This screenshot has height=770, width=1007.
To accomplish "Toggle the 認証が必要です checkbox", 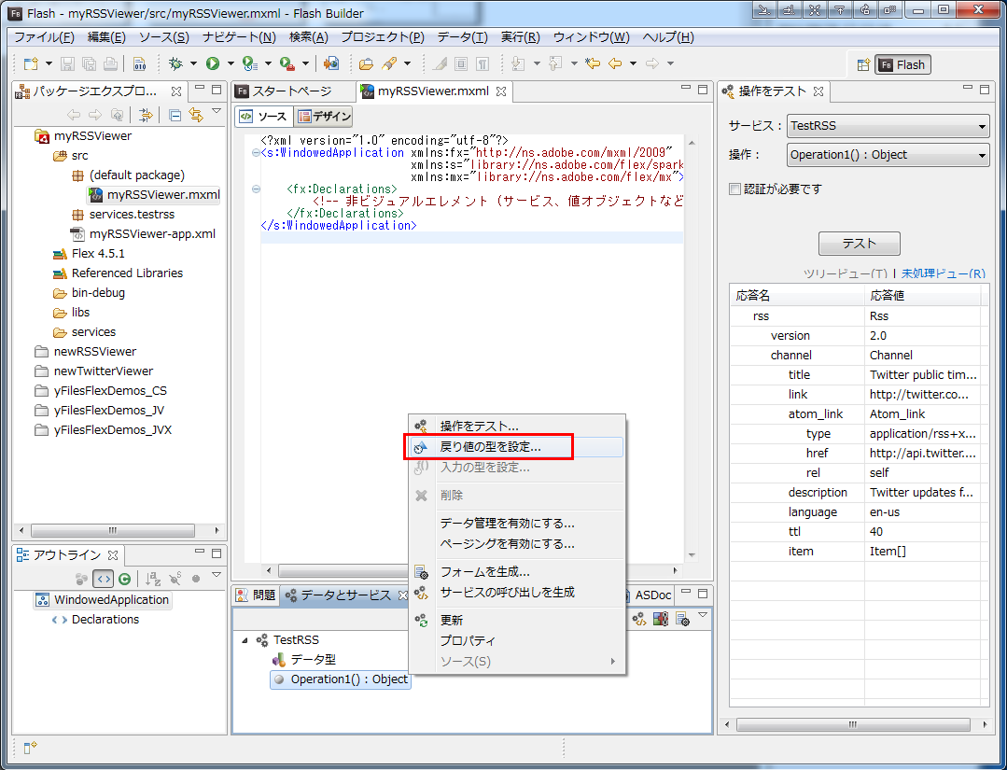I will (735, 189).
